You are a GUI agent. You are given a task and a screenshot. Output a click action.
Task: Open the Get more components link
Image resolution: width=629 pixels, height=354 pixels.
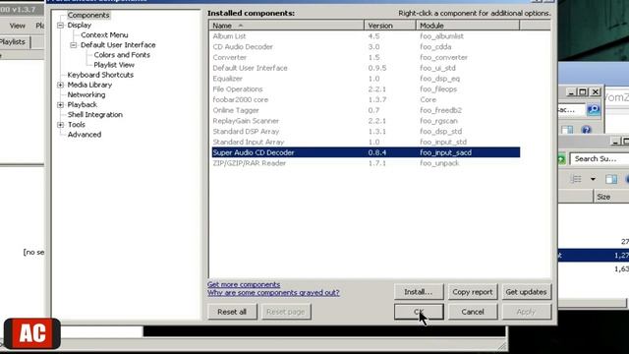click(x=244, y=284)
